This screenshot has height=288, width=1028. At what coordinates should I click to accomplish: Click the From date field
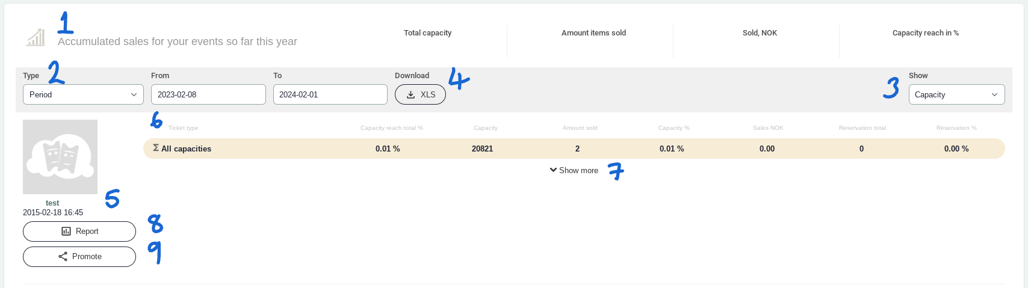click(208, 95)
